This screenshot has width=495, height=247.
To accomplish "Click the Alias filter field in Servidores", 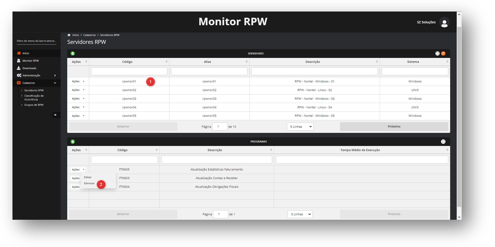I will click(x=209, y=71).
